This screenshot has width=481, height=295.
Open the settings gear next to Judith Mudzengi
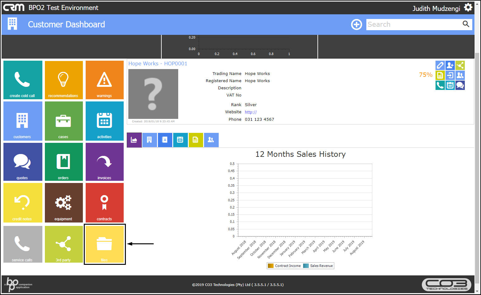pos(468,7)
